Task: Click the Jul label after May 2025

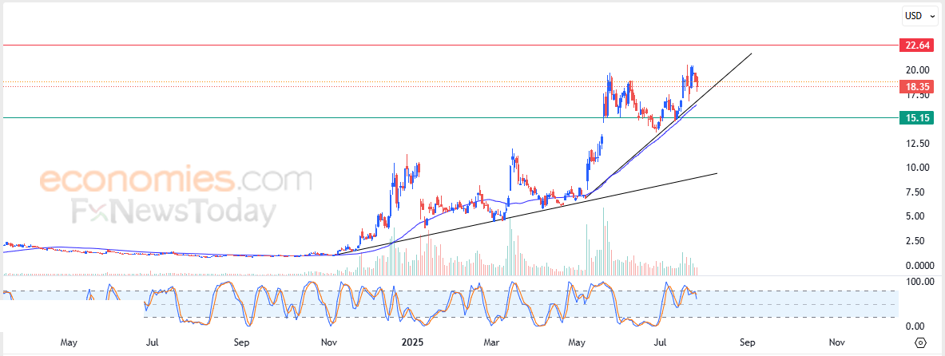Action: pyautogui.click(x=661, y=342)
